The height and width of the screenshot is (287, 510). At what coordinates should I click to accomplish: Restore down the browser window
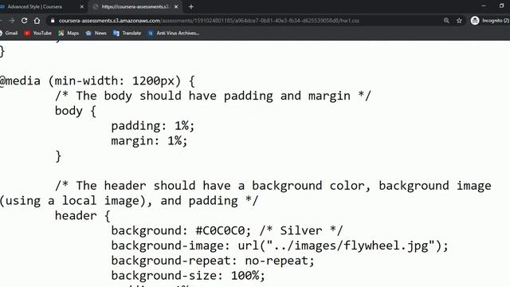(501, 6)
